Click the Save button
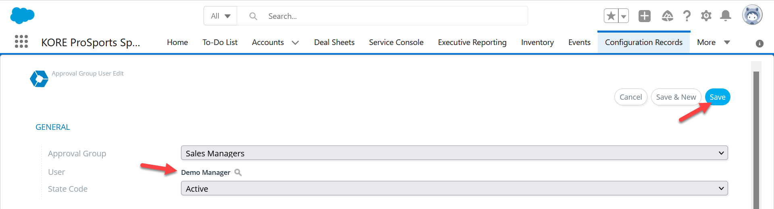This screenshot has height=209, width=774. coord(718,97)
